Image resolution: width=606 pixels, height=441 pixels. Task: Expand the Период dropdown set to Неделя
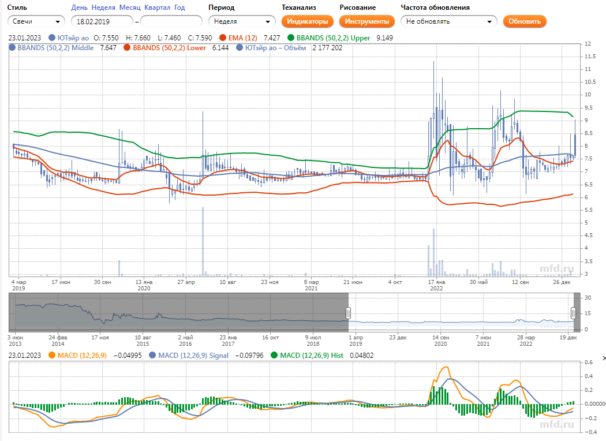(242, 21)
